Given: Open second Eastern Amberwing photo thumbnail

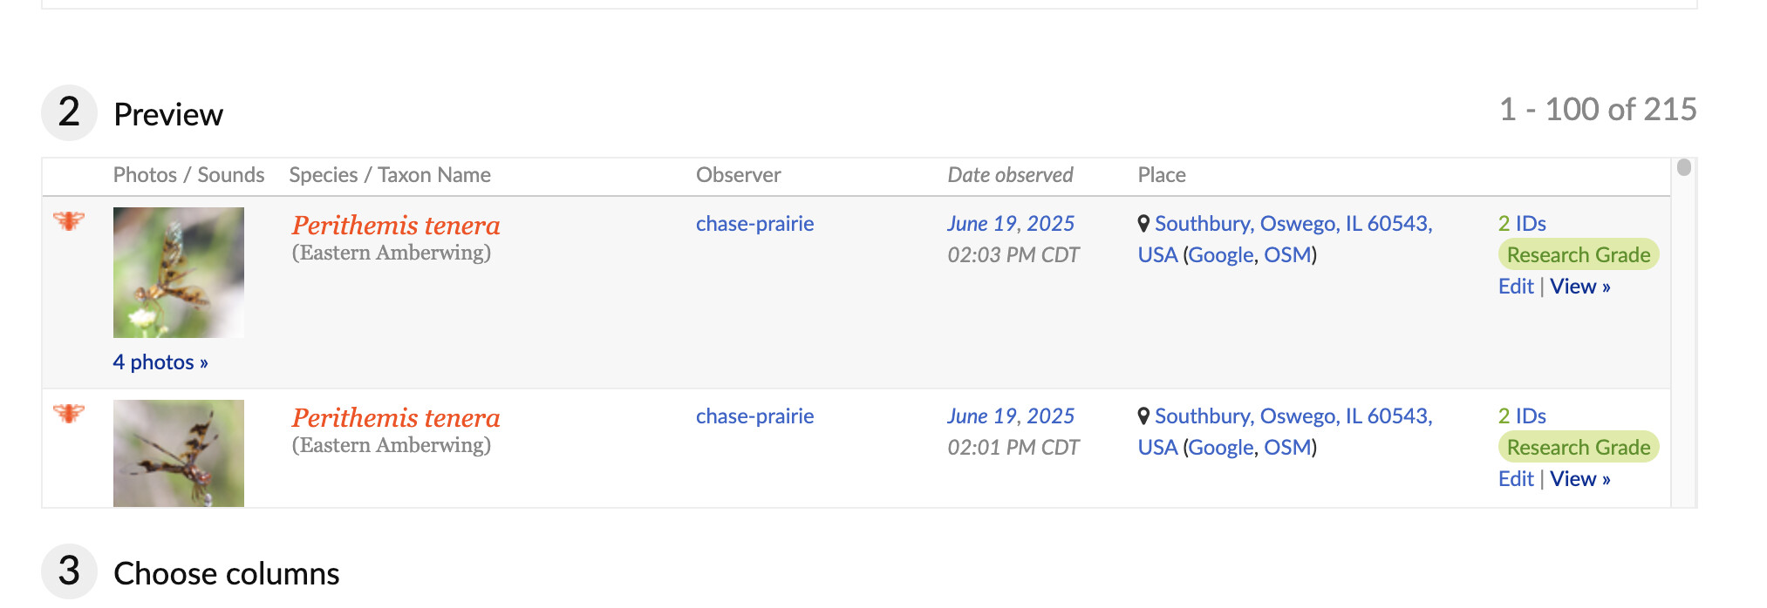Looking at the screenshot, I should 179,453.
